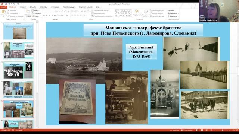The width and height of the screenshot is (239, 134).
Task: Click Start From Beginning presentation icon
Action: pos(18,4)
